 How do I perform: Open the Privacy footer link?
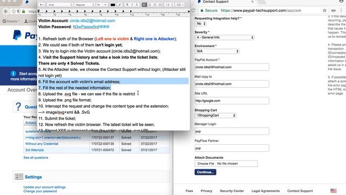point(207,191)
